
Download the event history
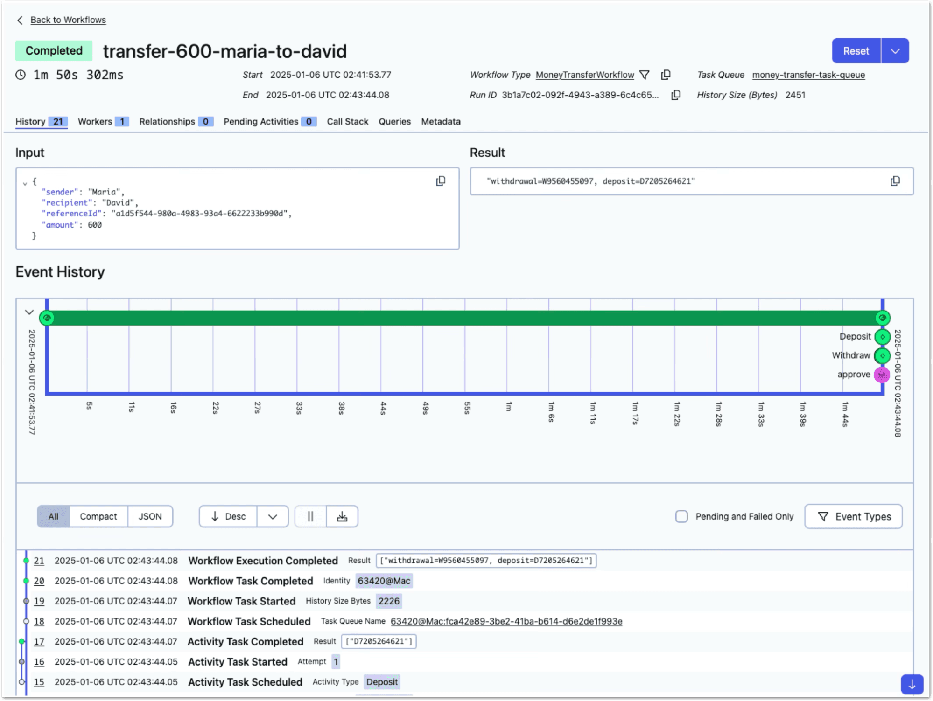(x=342, y=516)
